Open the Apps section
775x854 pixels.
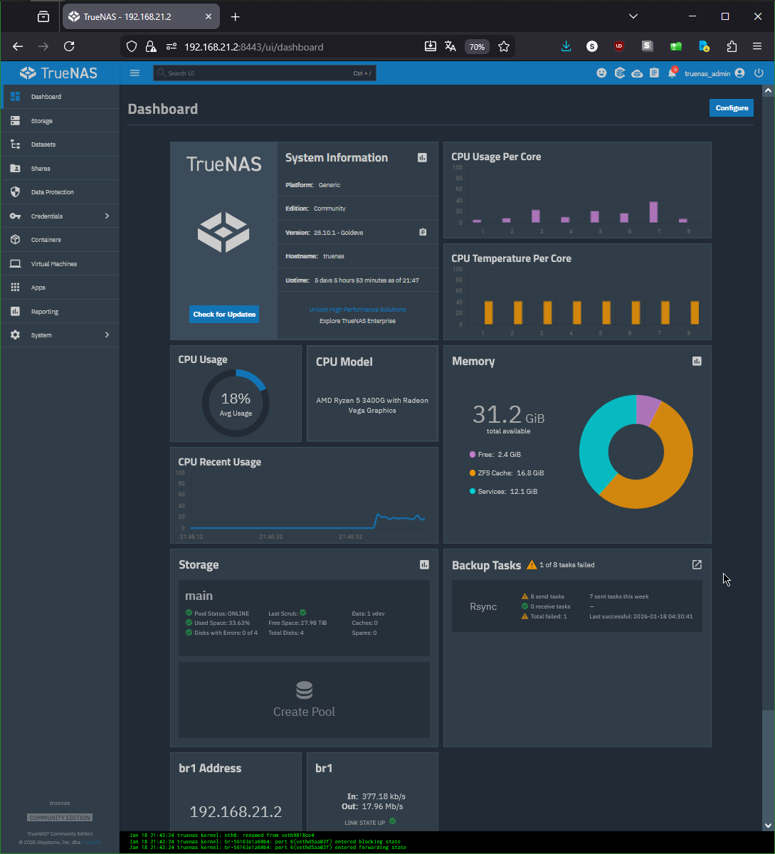pyautogui.click(x=60, y=288)
